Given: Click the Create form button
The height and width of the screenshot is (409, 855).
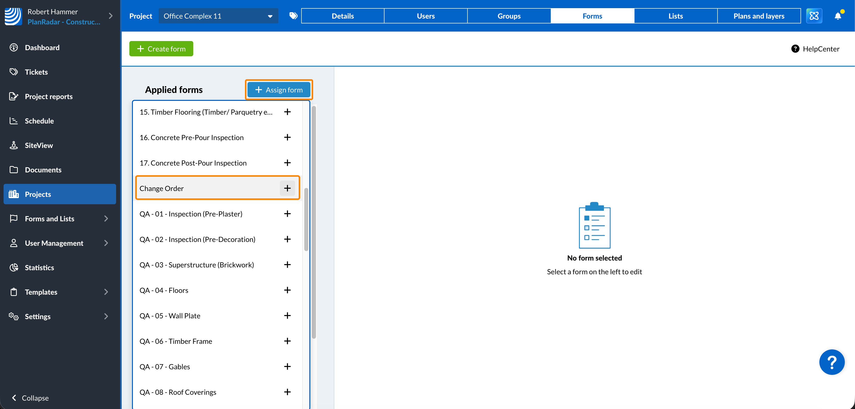Looking at the screenshot, I should click(161, 49).
